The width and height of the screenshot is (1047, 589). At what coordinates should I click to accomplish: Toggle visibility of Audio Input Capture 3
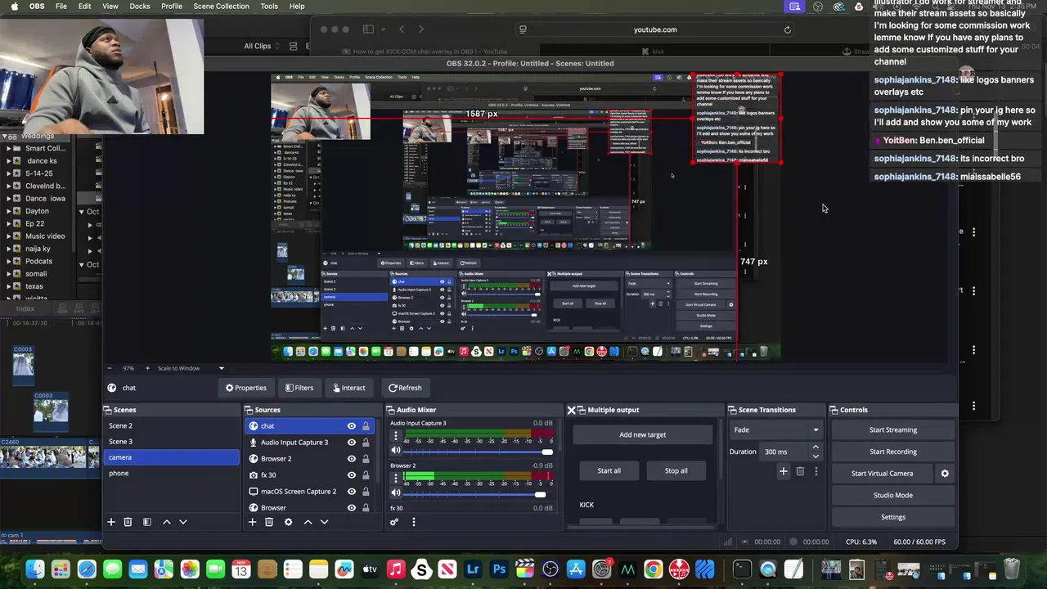(x=352, y=443)
